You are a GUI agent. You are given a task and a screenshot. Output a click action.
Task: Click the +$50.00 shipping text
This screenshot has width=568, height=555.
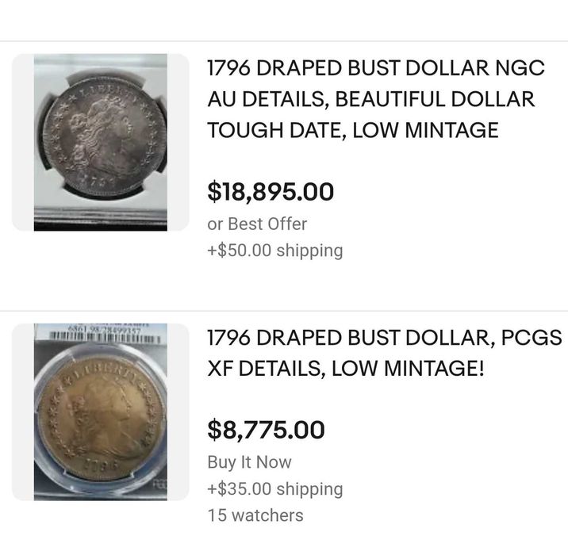click(x=274, y=251)
